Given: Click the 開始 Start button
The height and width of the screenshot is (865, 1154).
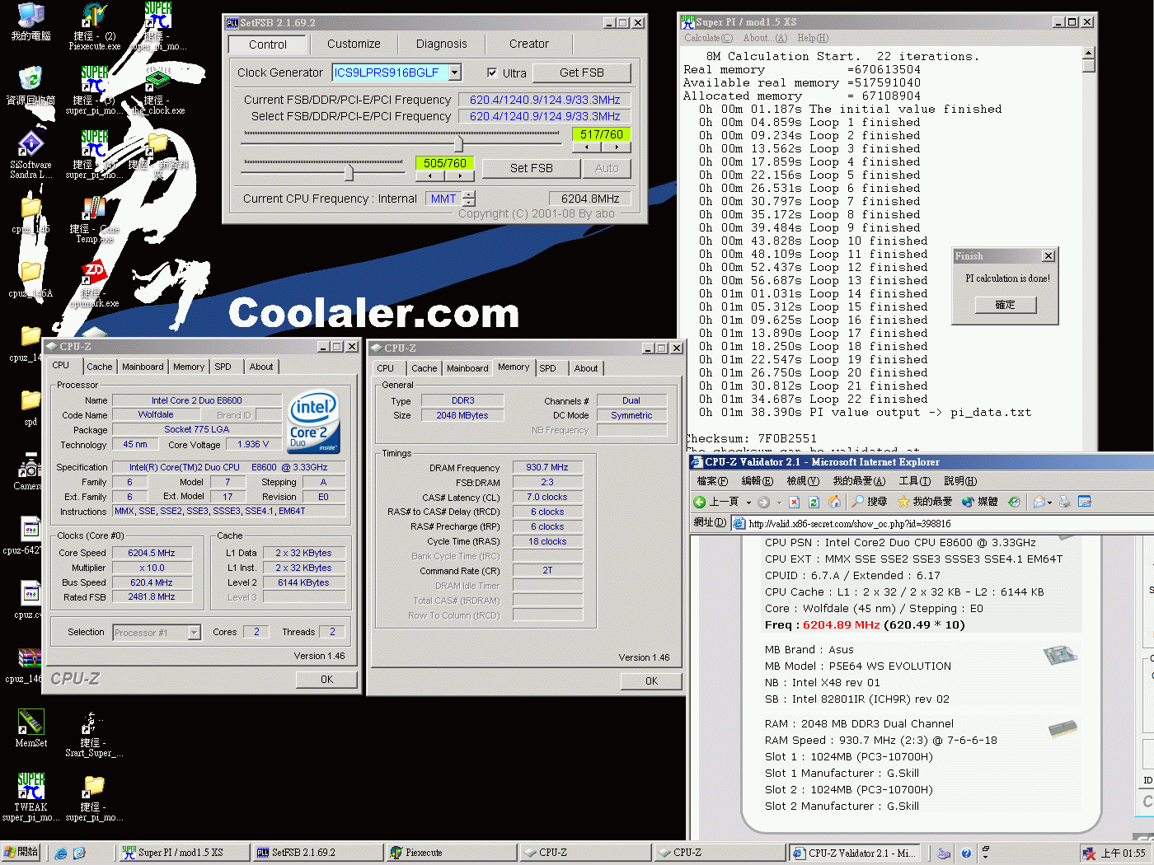Looking at the screenshot, I should pyautogui.click(x=21, y=853).
